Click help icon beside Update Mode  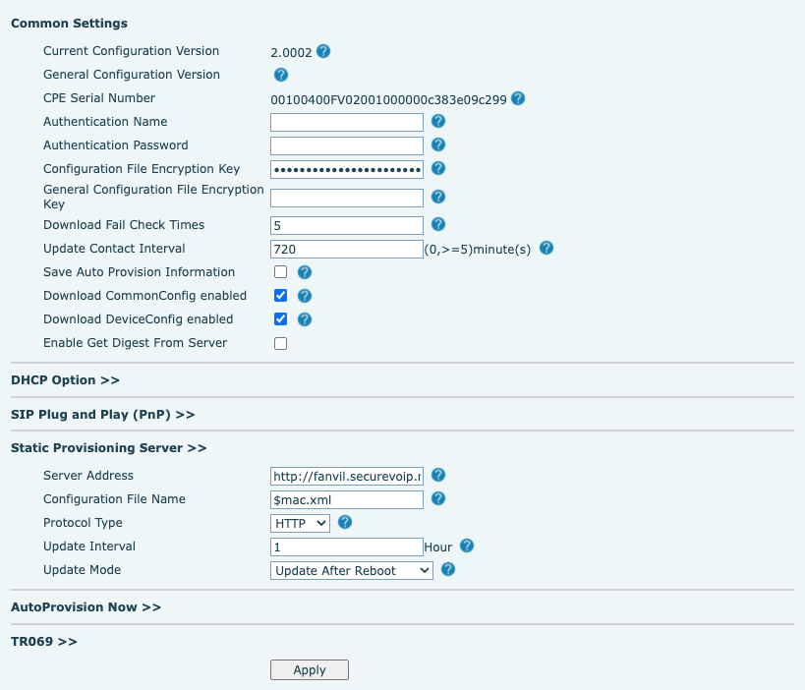pos(448,569)
